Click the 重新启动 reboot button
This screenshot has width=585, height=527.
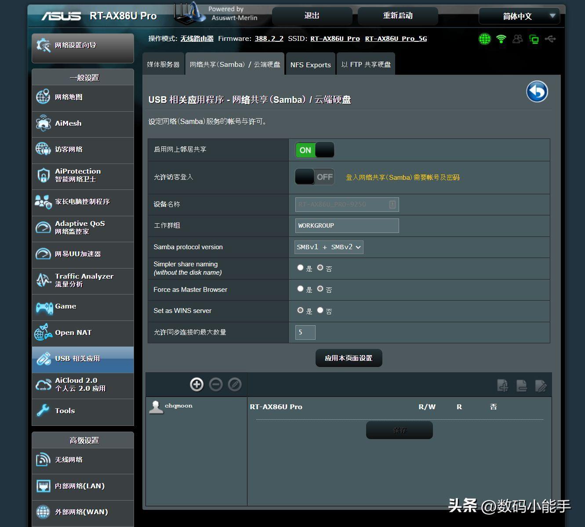tap(398, 16)
